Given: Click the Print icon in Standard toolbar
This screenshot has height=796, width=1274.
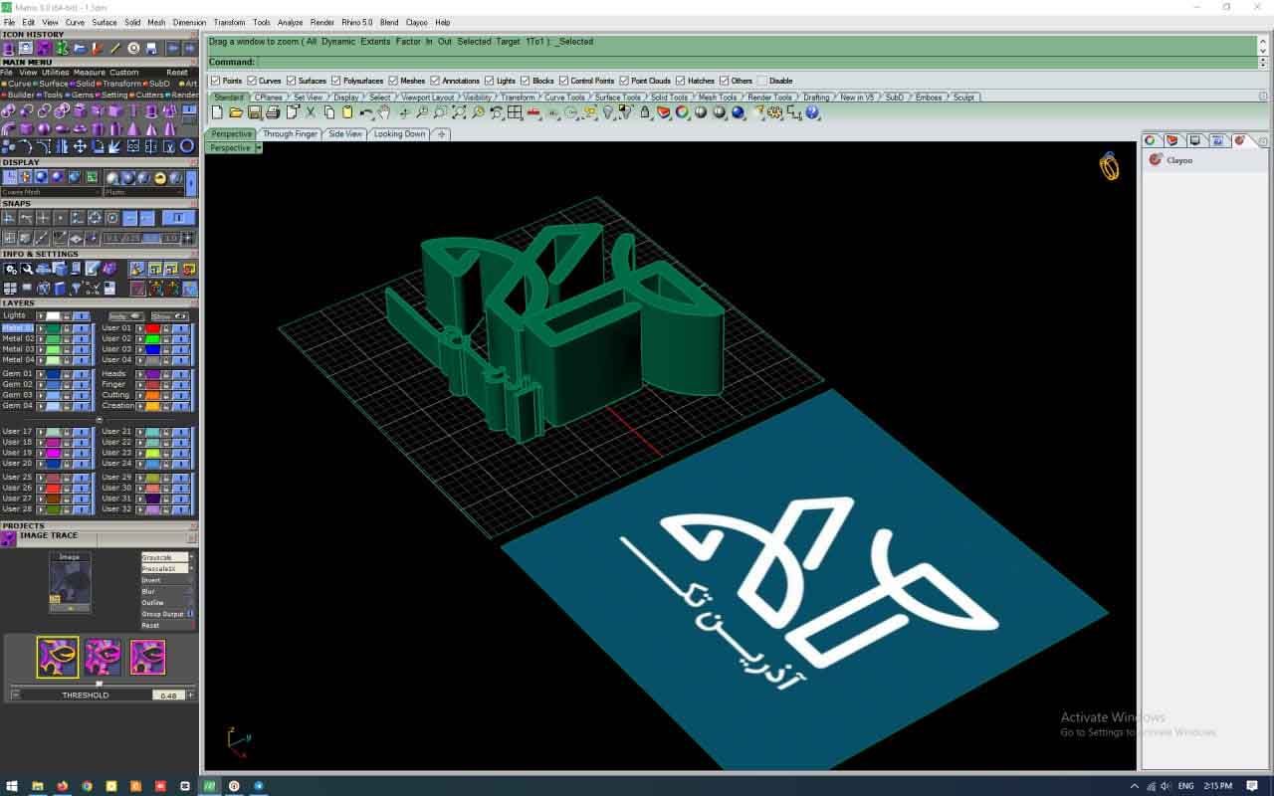Looking at the screenshot, I should (273, 113).
